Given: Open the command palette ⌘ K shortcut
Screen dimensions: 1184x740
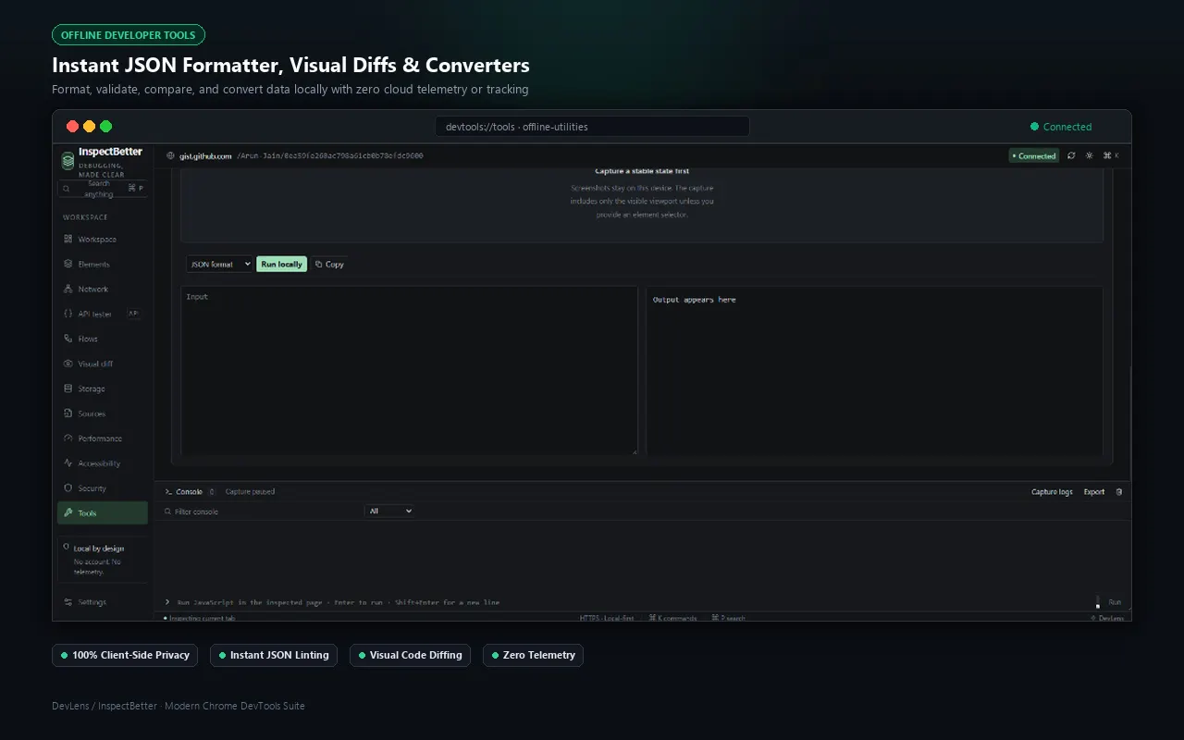Looking at the screenshot, I should click(x=1111, y=155).
